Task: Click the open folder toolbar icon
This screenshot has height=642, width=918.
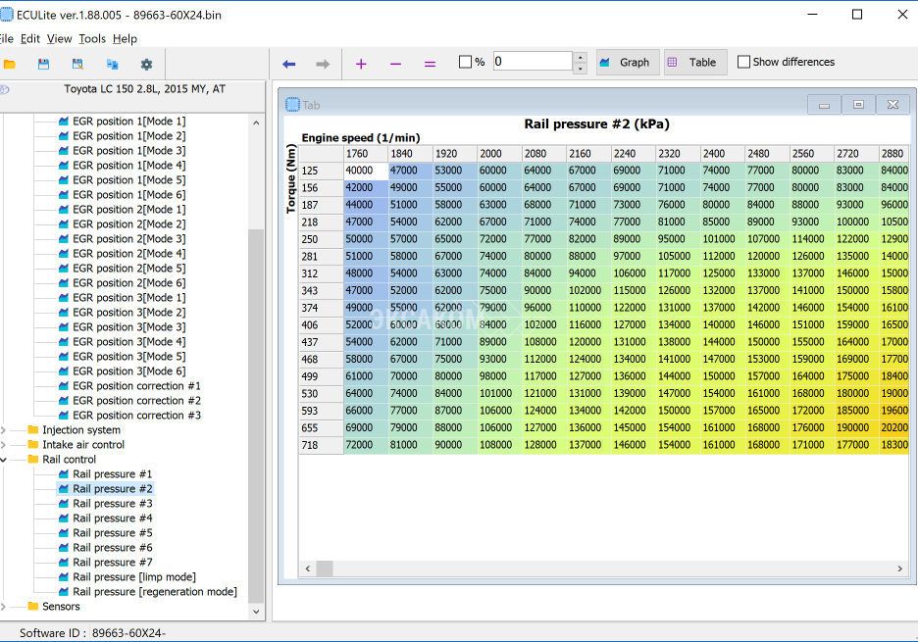Action: tap(9, 64)
